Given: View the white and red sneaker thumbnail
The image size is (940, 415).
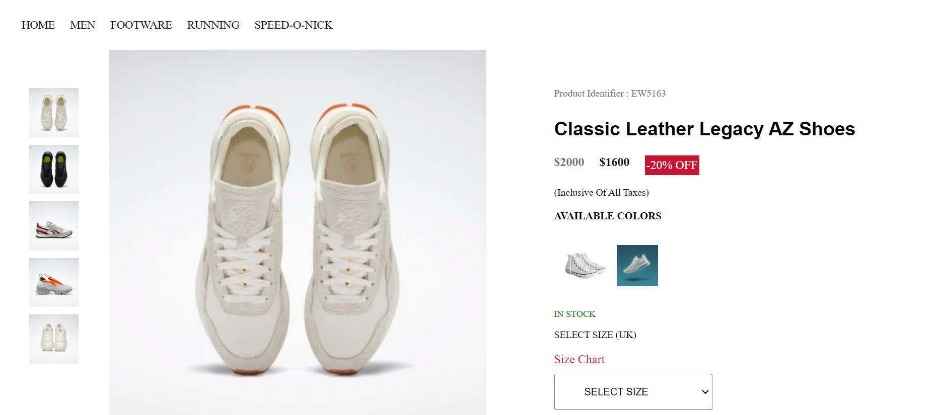Looking at the screenshot, I should coord(53,226).
